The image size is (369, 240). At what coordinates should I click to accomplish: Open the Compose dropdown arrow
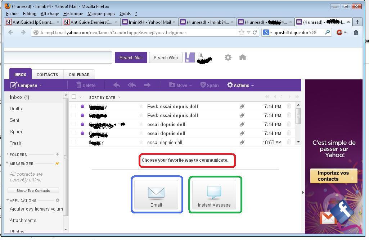point(40,86)
